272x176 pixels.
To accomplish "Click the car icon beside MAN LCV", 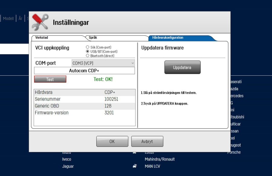I will pyautogui.click(x=134, y=166).
